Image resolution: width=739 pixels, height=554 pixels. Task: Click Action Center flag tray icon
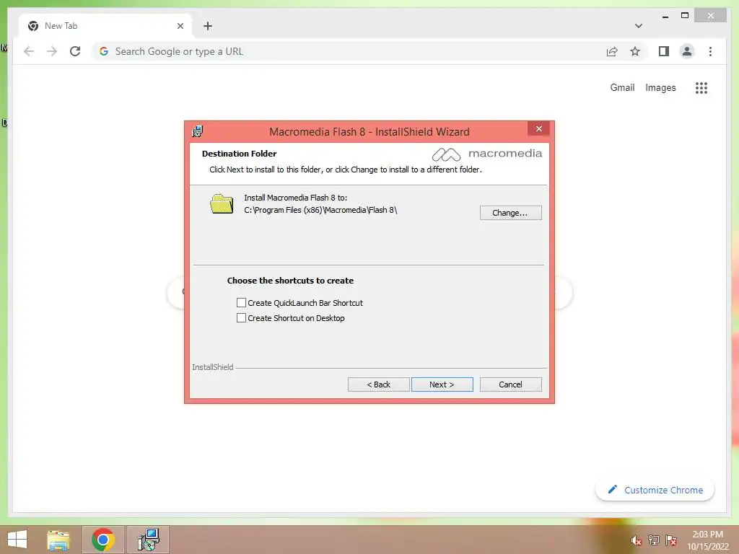point(670,540)
